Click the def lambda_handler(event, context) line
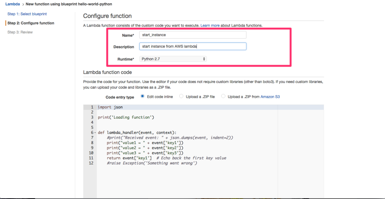385x199 pixels. click(137, 133)
